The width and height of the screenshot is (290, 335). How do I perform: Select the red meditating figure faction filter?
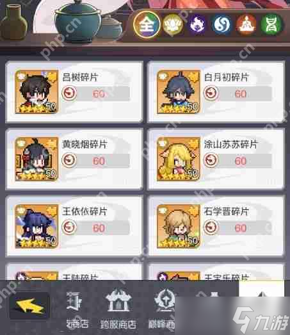click(246, 24)
